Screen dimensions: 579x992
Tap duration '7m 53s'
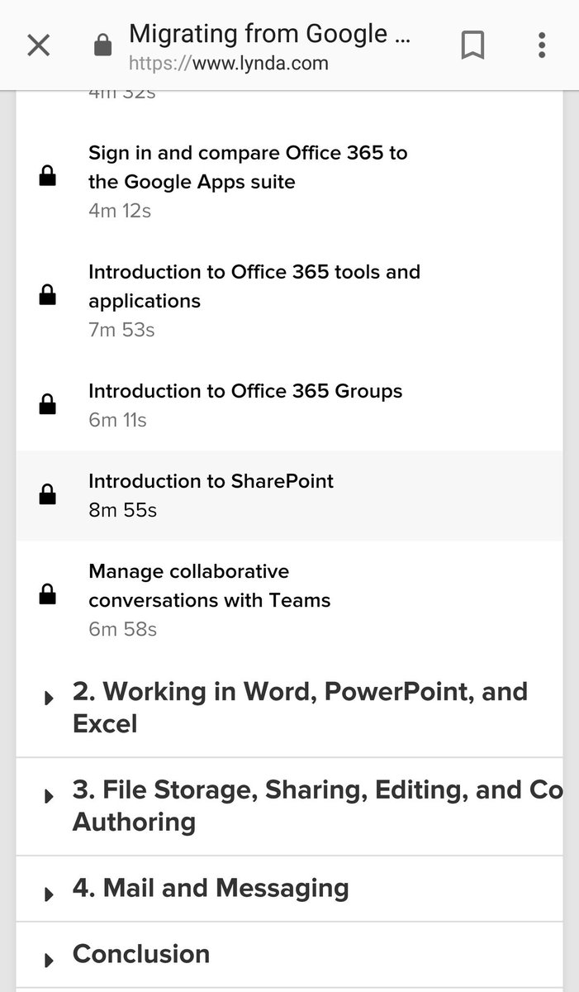(121, 330)
